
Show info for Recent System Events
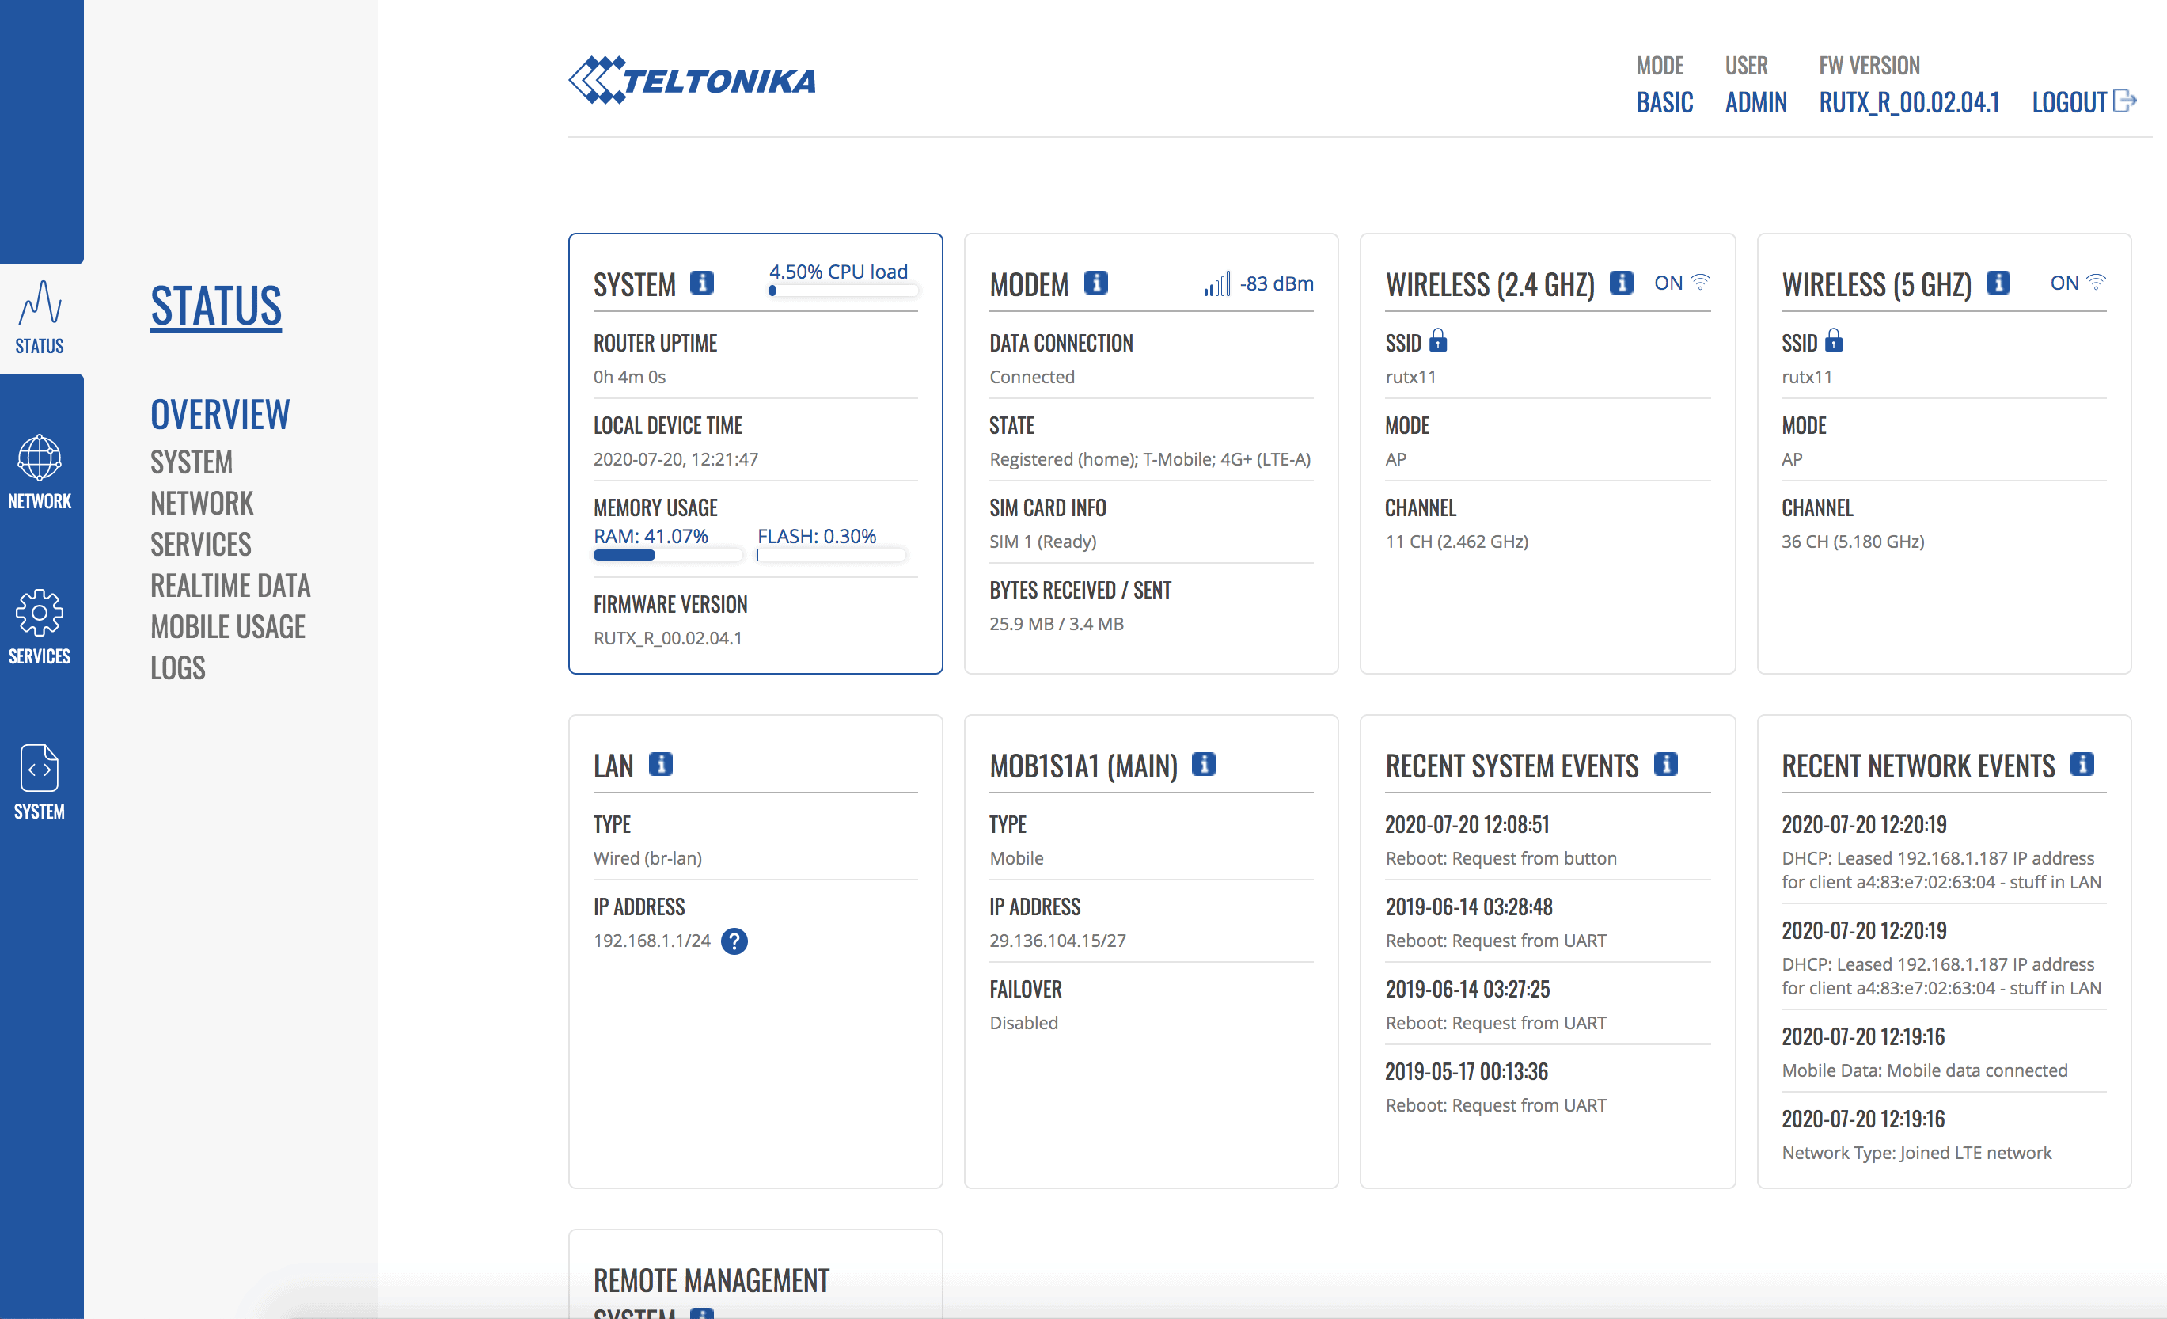tap(1666, 764)
